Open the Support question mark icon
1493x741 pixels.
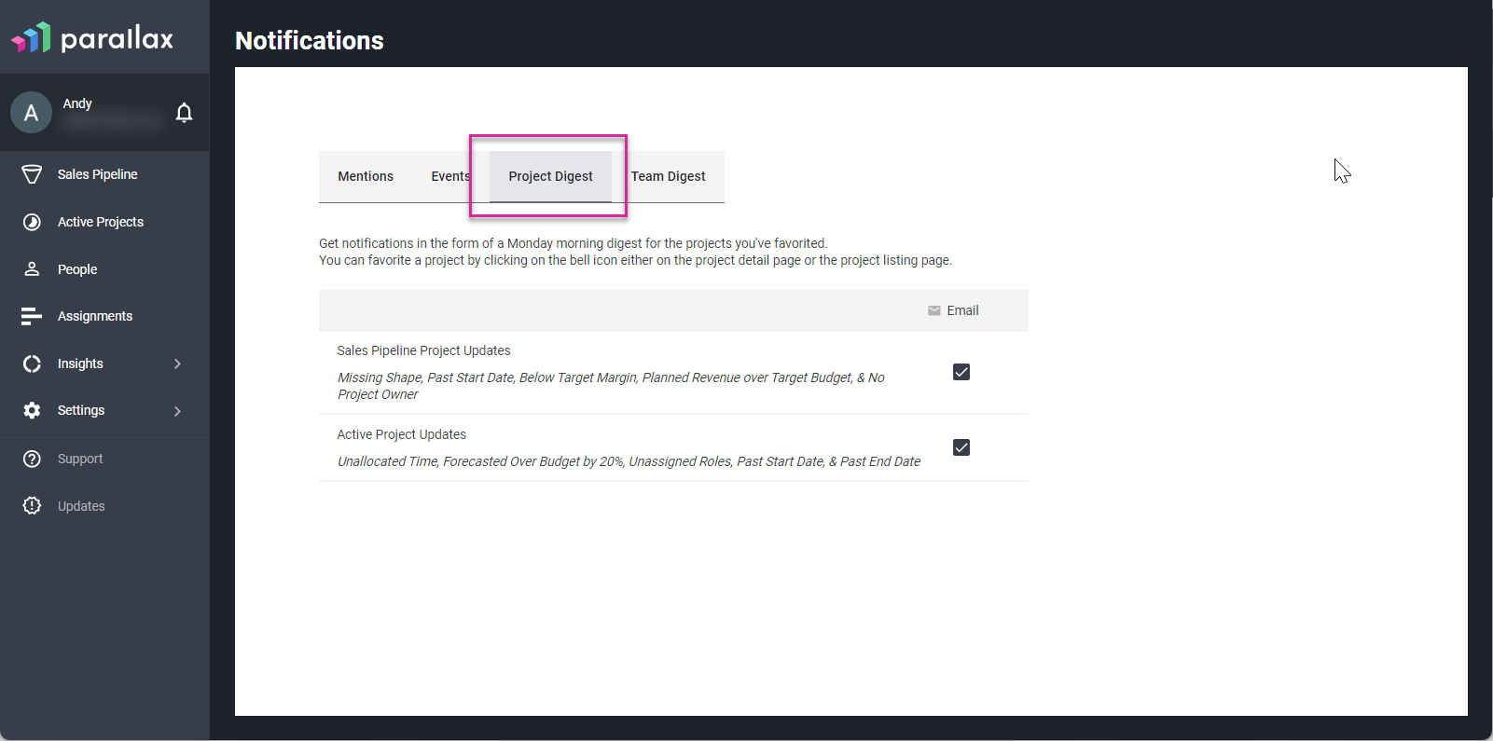pos(32,459)
